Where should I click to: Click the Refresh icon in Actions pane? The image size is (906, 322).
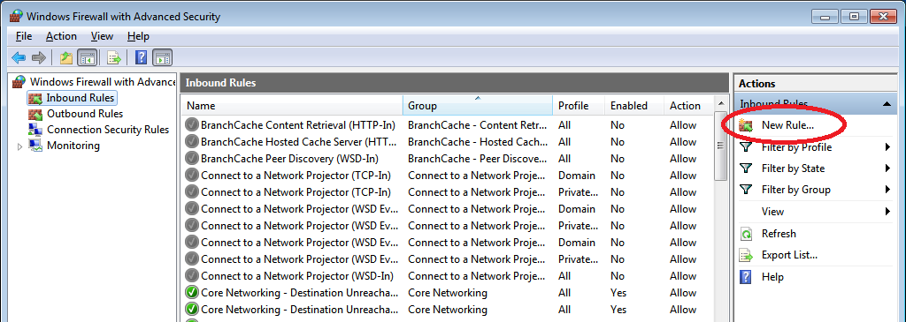point(747,234)
